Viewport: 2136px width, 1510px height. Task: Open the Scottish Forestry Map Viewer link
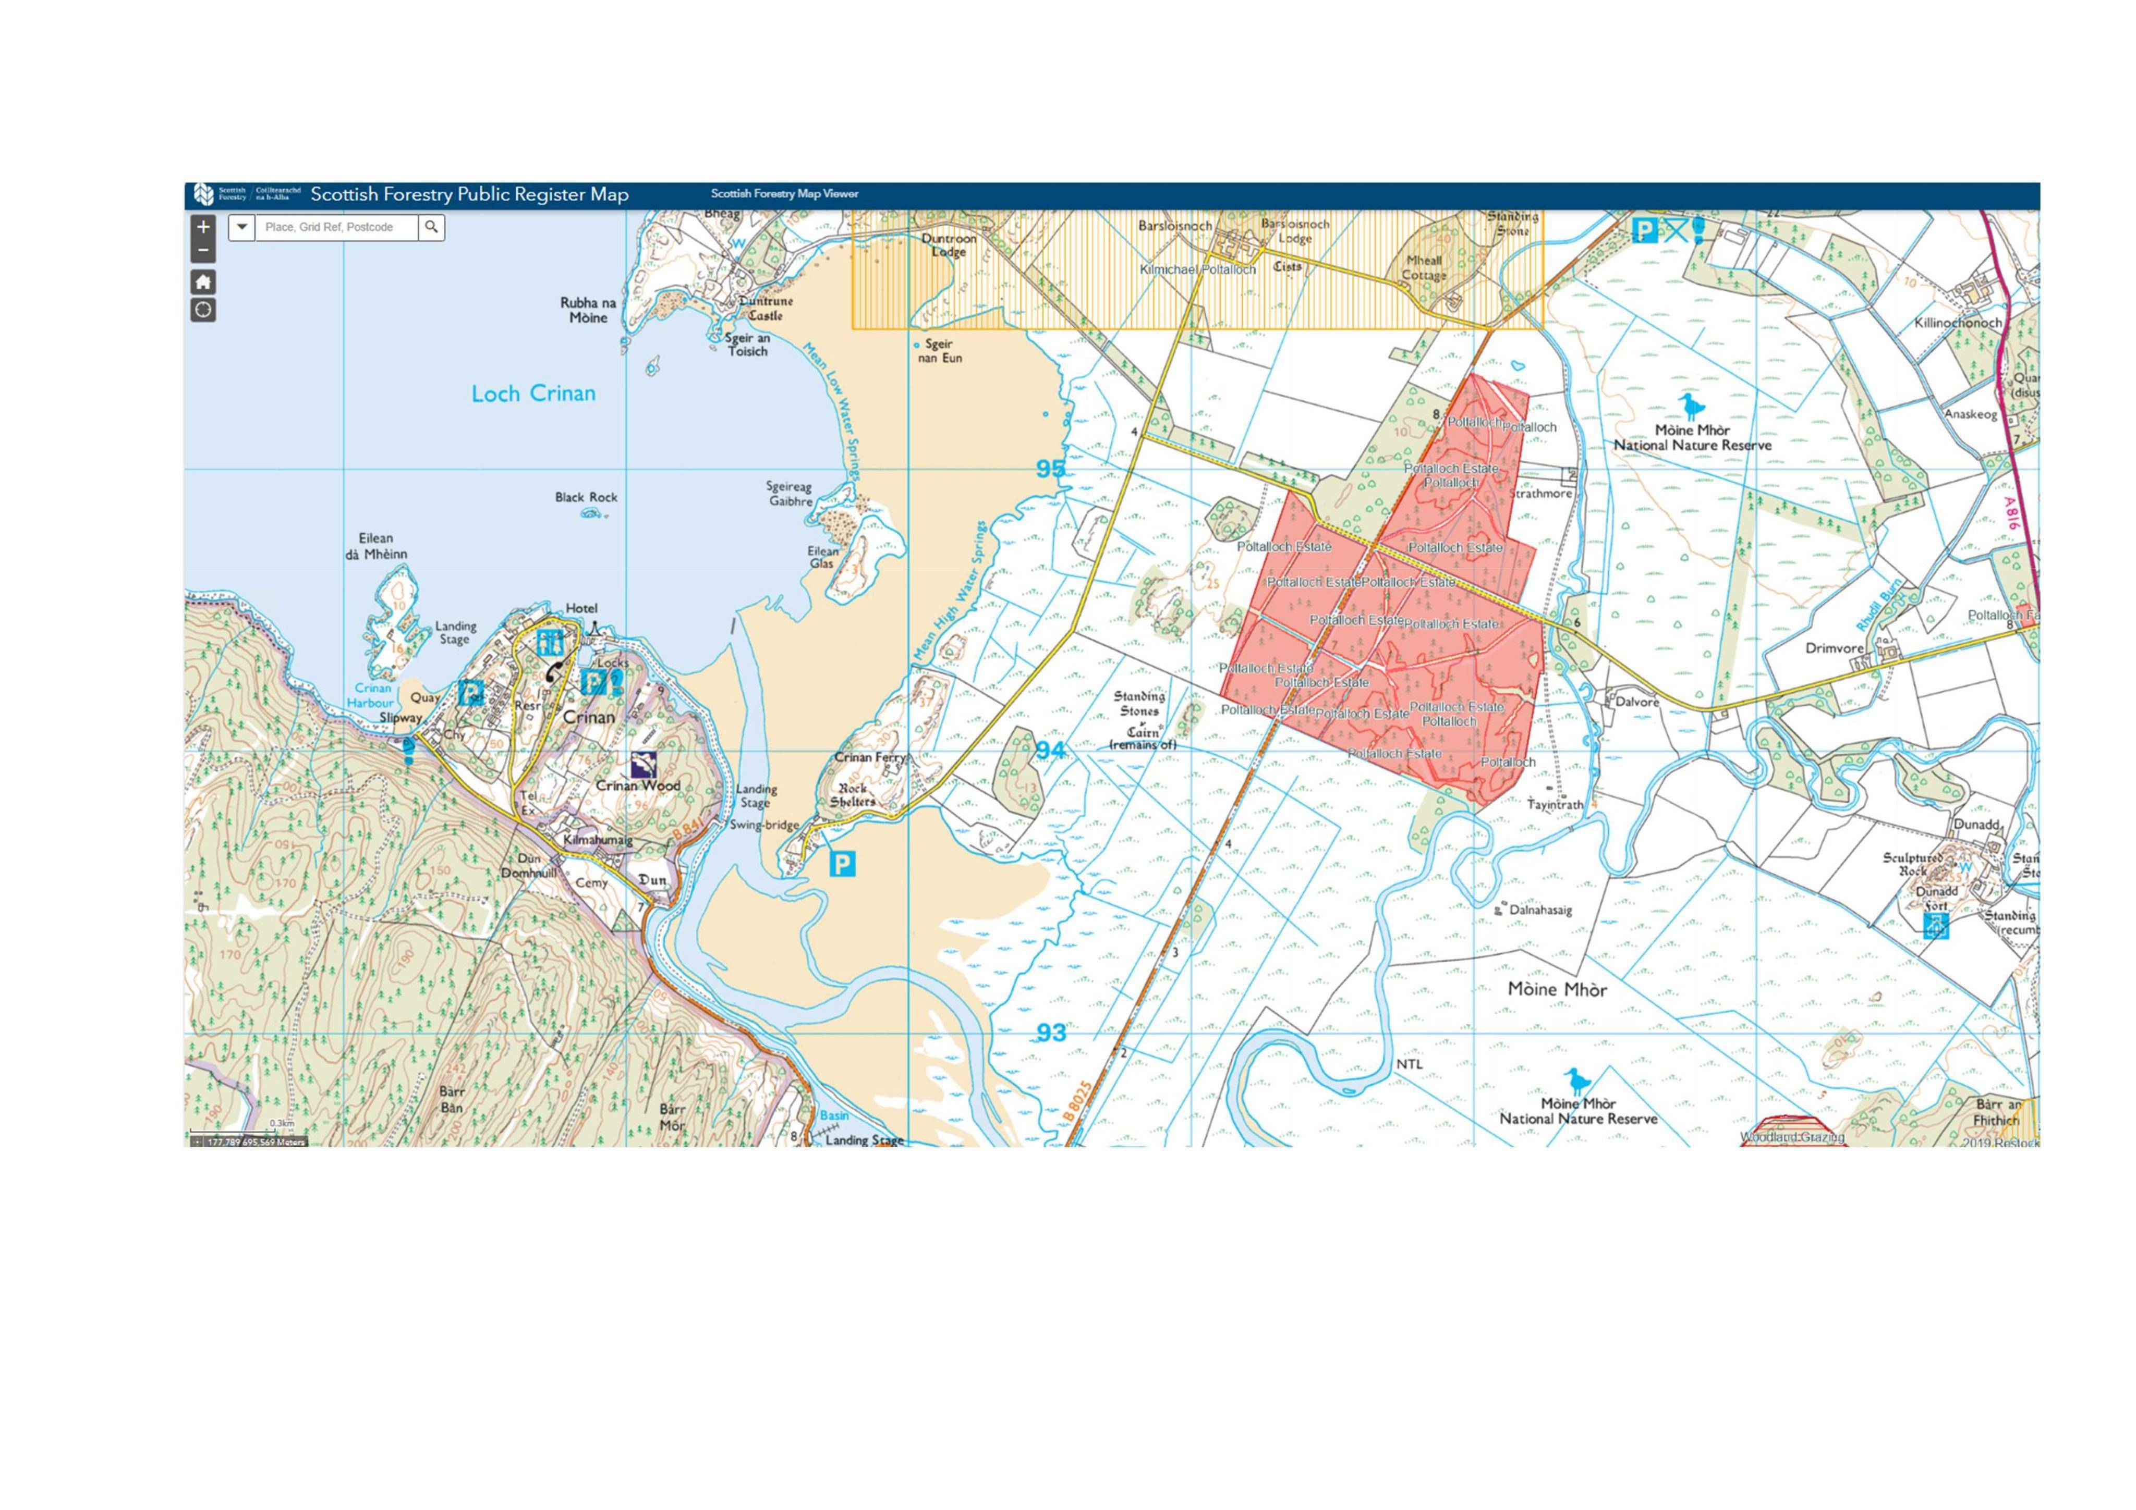784,194
